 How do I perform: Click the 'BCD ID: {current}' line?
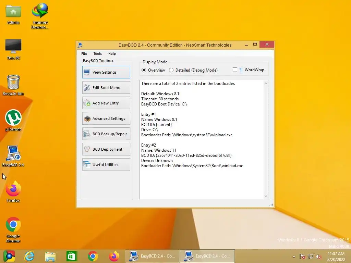pyautogui.click(x=156, y=125)
